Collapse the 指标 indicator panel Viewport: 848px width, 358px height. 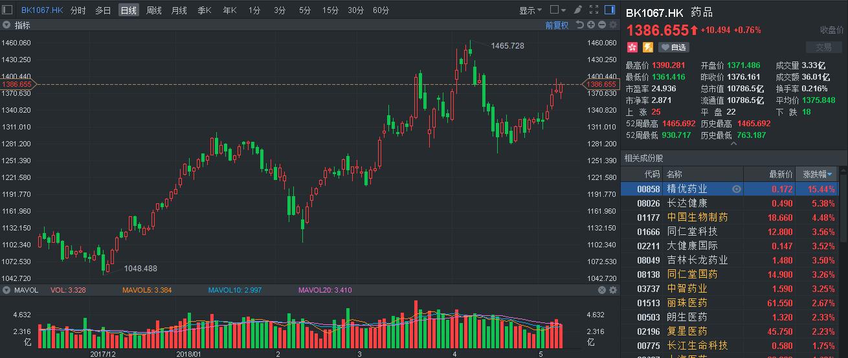pos(7,25)
